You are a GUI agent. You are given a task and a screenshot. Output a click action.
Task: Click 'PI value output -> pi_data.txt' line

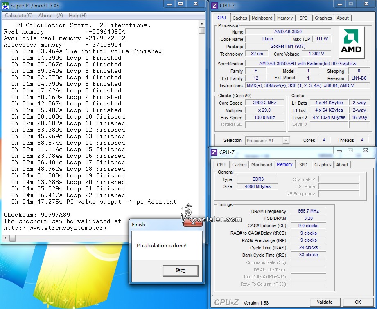tap(94, 202)
